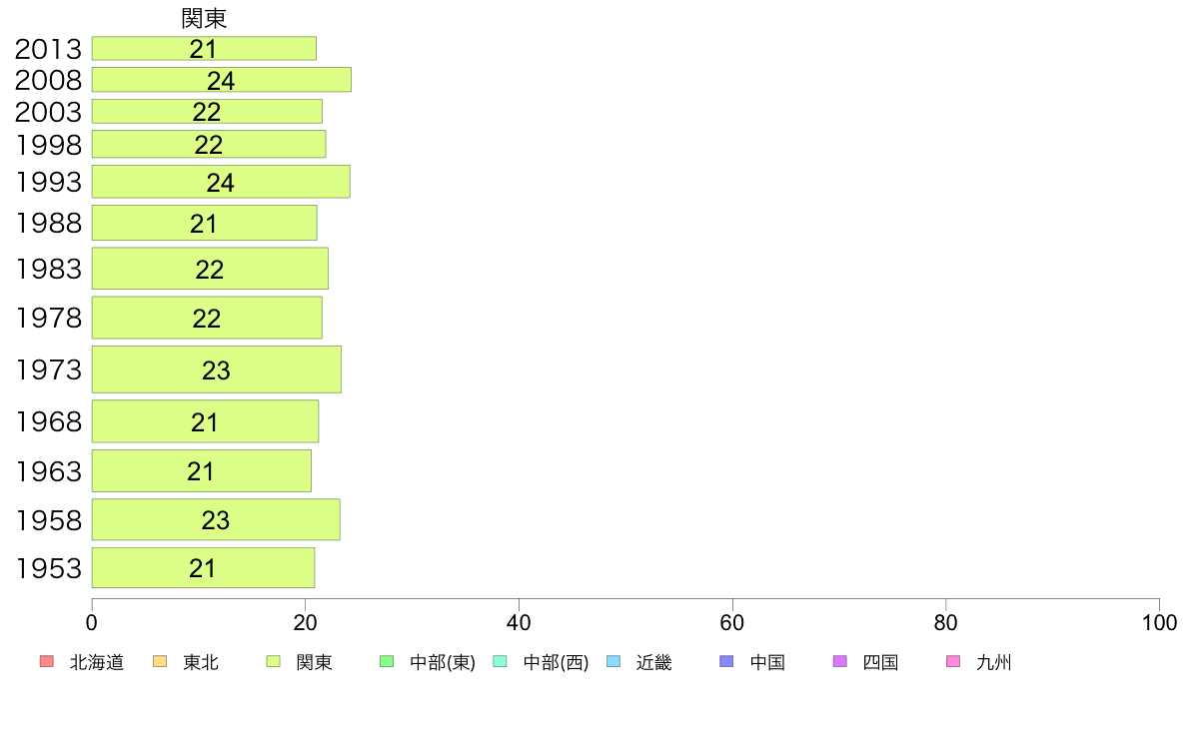The width and height of the screenshot is (1187, 735).
Task: Click the 近畿 light blue legend swatch
Action: (613, 661)
